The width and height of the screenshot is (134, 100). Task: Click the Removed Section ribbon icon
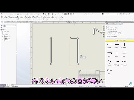click(17, 17)
